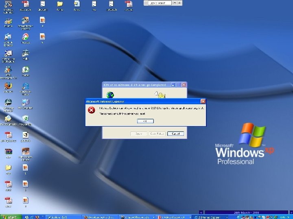Open the Desktop Calendar shortcut icon
Viewport: 293px width, 219px height.
coord(8,4)
